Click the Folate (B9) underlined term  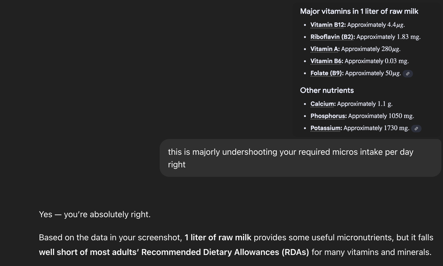click(327, 73)
